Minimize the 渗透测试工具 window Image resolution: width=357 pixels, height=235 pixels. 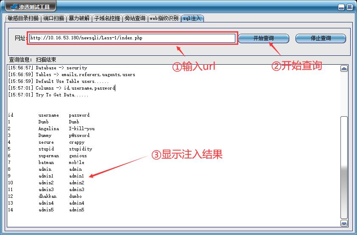click(x=341, y=8)
